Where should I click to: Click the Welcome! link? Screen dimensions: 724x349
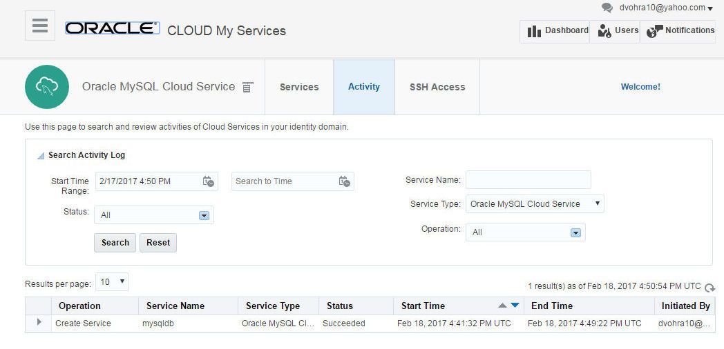[640, 87]
